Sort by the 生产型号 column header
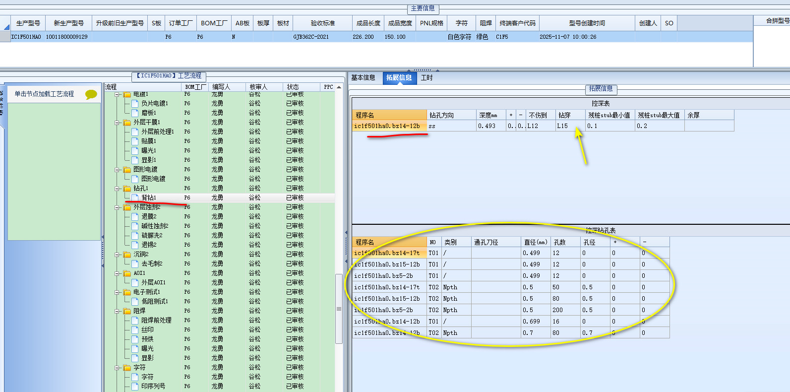 click(28, 23)
